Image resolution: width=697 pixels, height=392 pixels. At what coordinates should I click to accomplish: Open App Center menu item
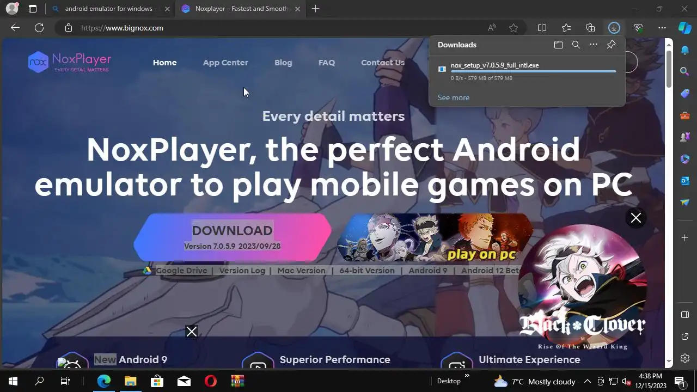tap(225, 63)
